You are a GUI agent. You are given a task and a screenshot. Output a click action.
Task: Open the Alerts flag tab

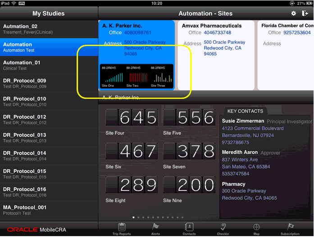pos(155,229)
